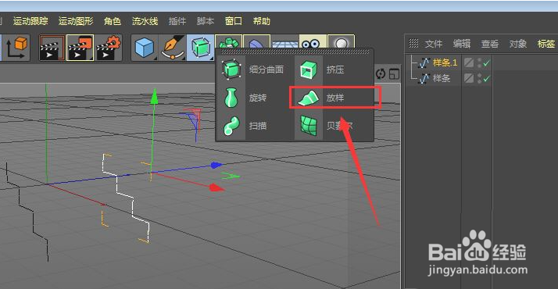Open the 运动图形 menu
This screenshot has height=289, width=558.
click(x=76, y=21)
